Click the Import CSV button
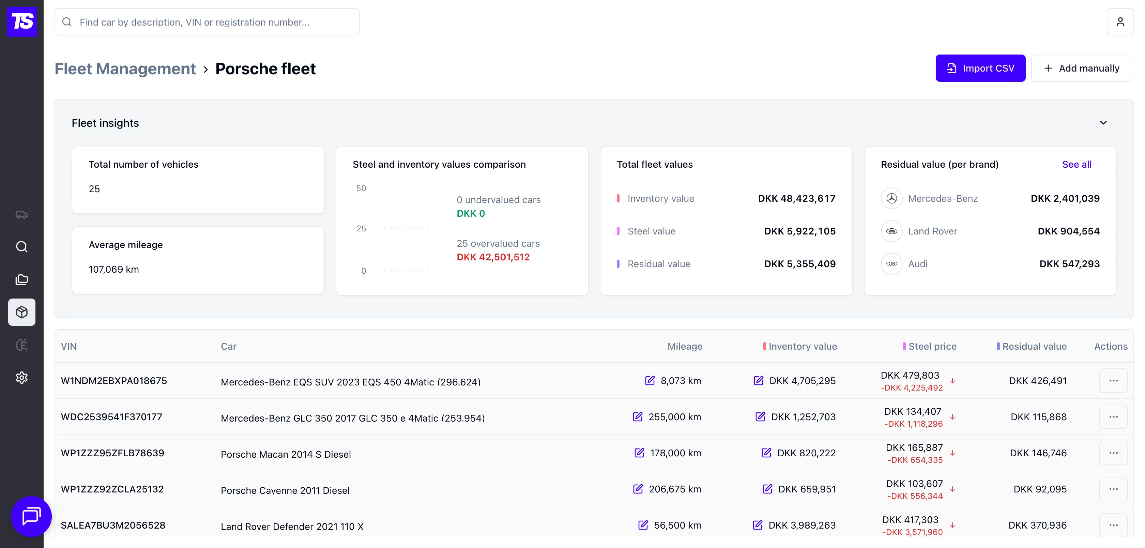The height and width of the screenshot is (548, 1145). tap(980, 68)
